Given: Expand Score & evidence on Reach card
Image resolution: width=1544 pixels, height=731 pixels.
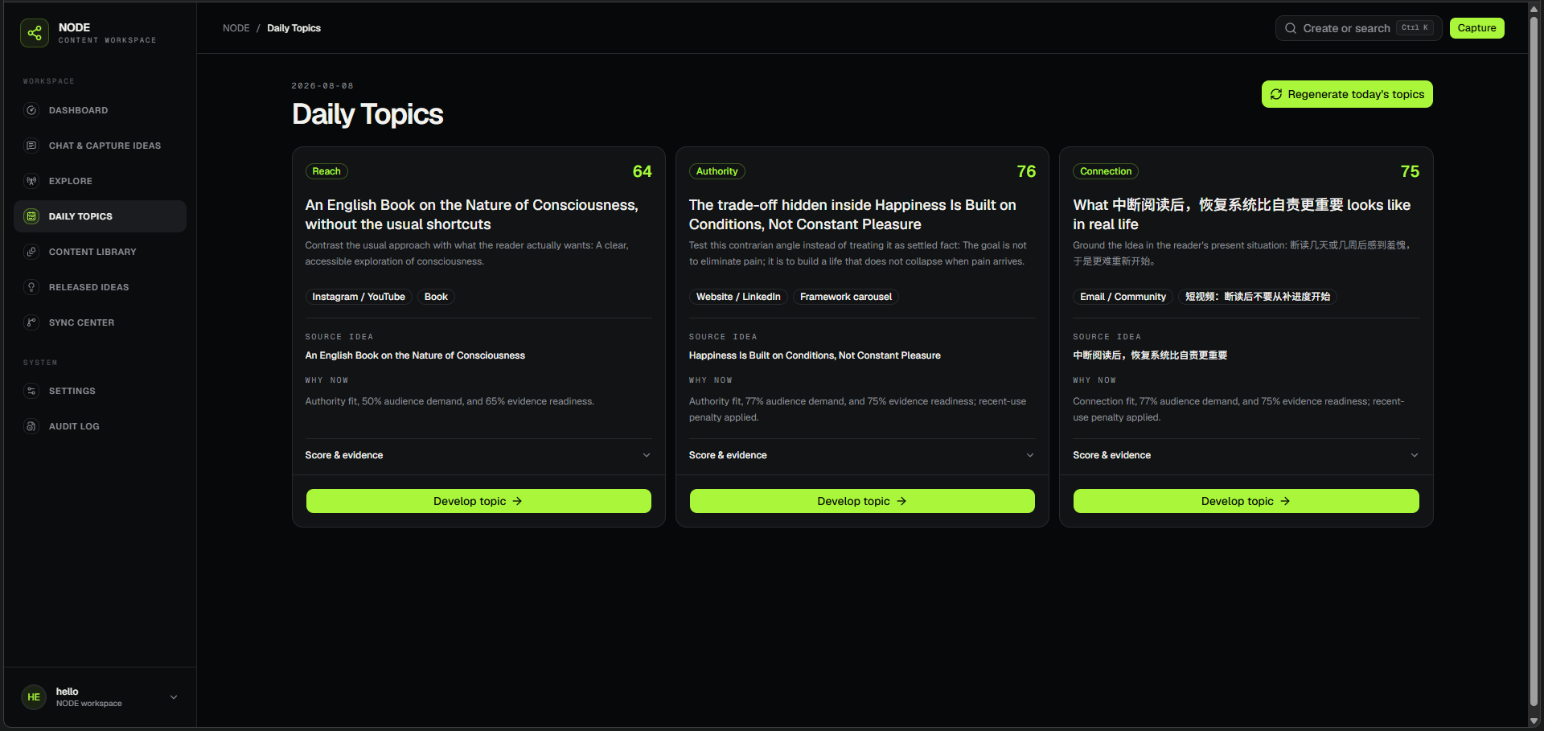Looking at the screenshot, I should [x=478, y=455].
